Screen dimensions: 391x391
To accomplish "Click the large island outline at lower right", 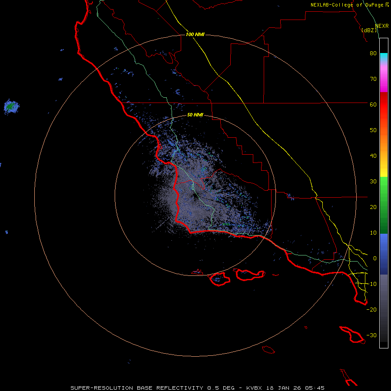I will [x=352, y=335].
